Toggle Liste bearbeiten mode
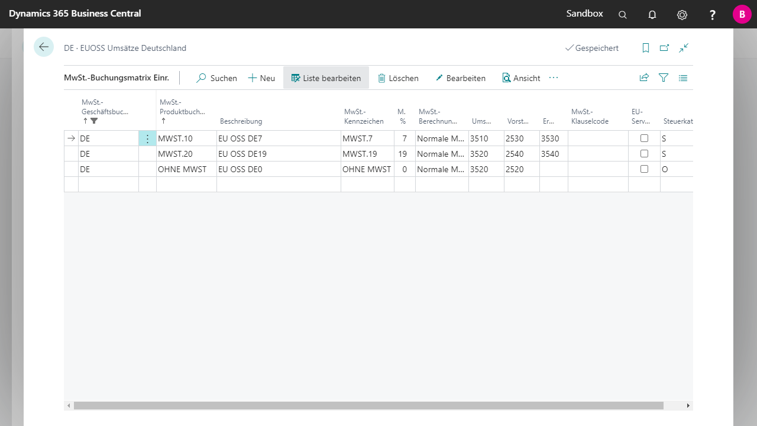 point(326,78)
